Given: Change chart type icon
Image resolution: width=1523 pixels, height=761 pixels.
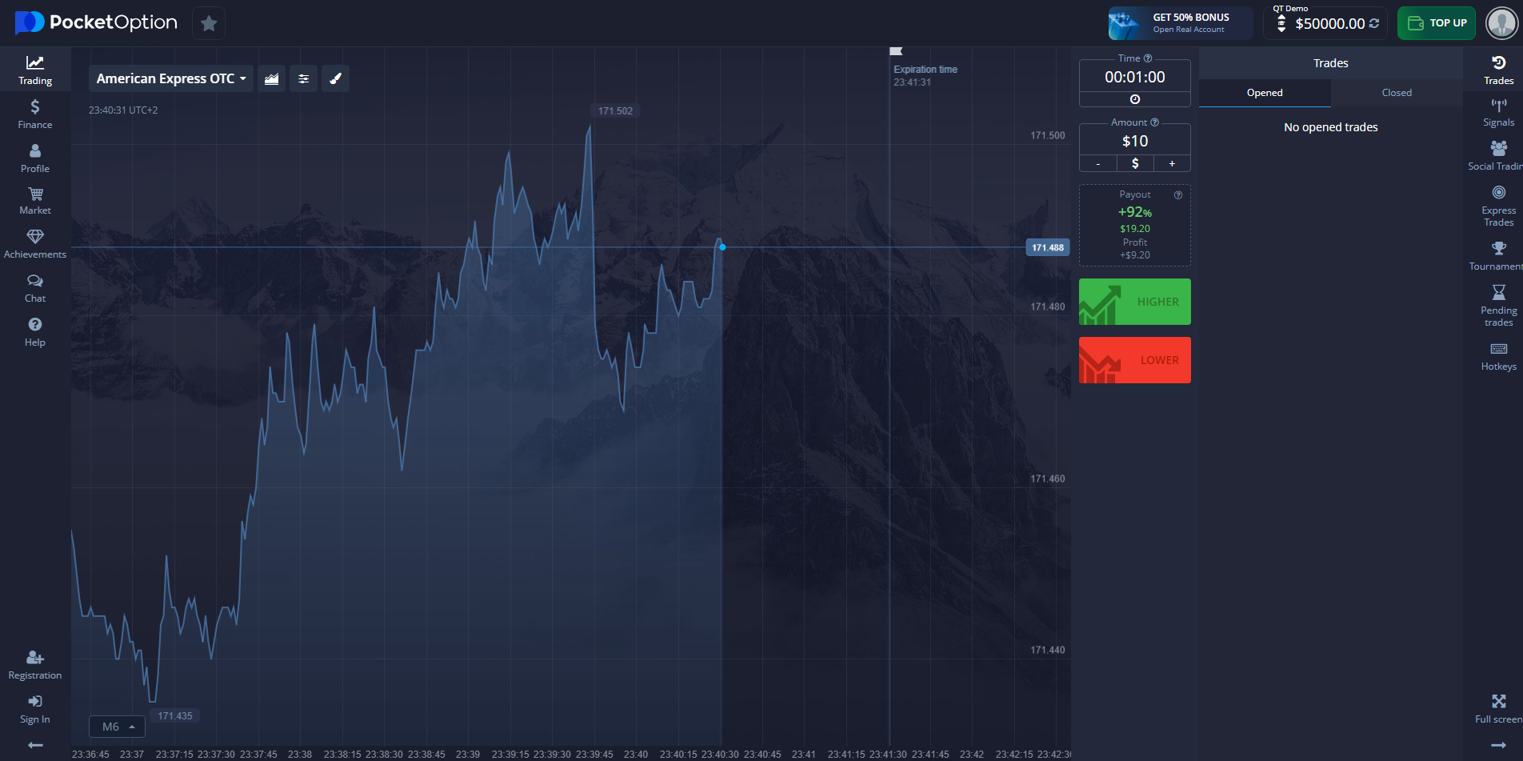Looking at the screenshot, I should (x=272, y=78).
